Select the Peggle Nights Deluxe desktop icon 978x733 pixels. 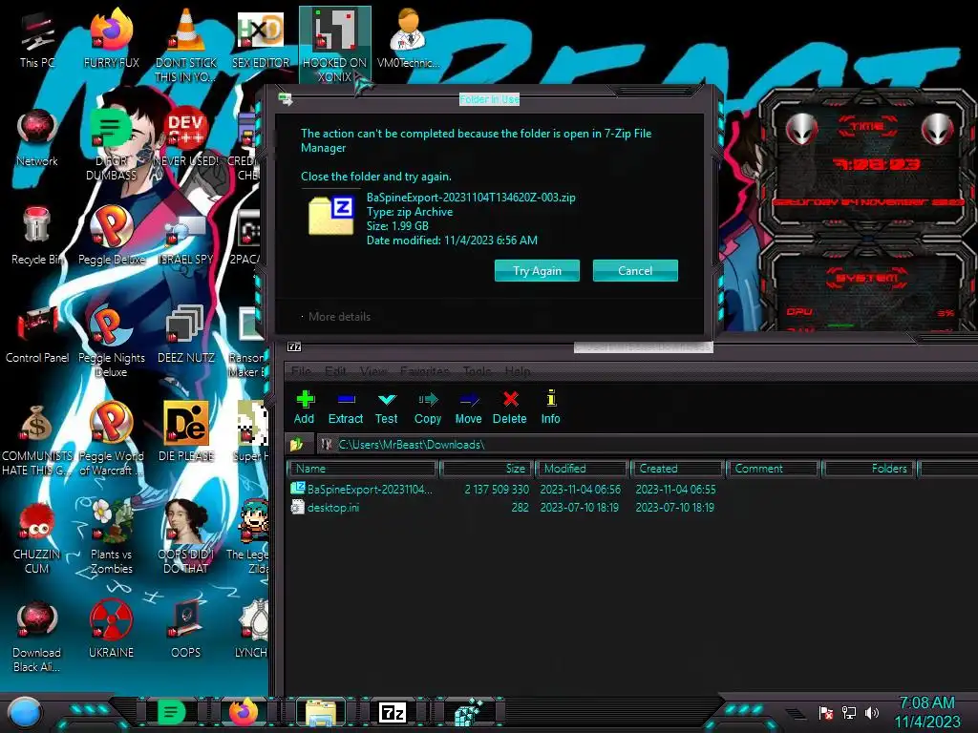[x=112, y=342]
